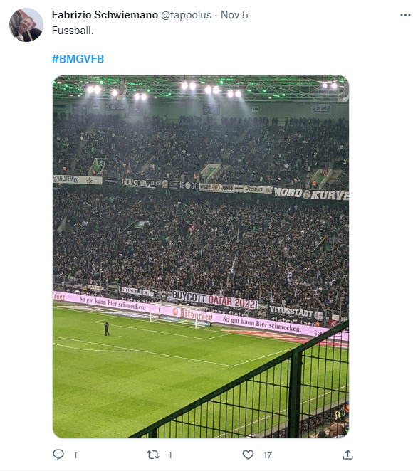
Task: Open the stadium photo attachment
Action: (x=201, y=257)
